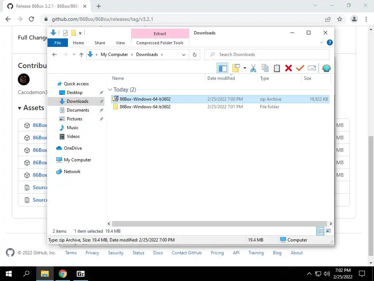Click the Cut scissors icon

[x=253, y=68]
